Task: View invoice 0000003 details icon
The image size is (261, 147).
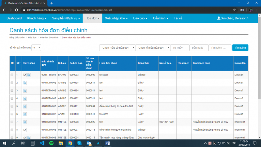Action: [29, 75]
